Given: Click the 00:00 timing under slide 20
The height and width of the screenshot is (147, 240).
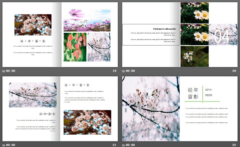Looking at the screenshot, I should coord(130,71).
